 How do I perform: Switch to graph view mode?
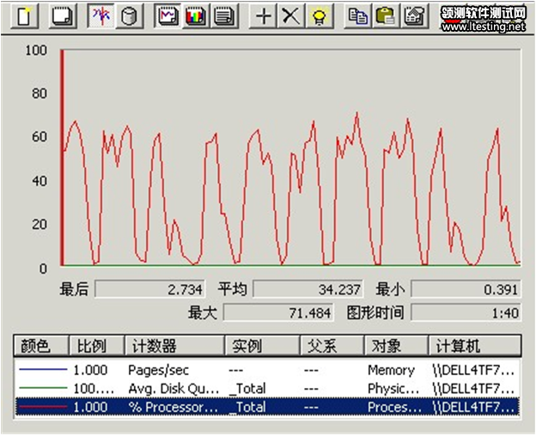[169, 16]
